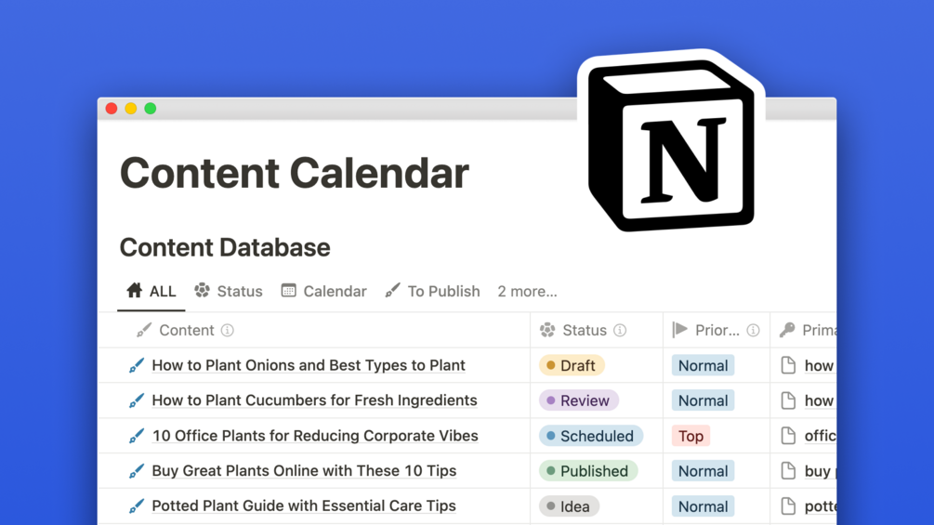Click the brush icon in Content header
This screenshot has height=525, width=934.
tap(143, 330)
